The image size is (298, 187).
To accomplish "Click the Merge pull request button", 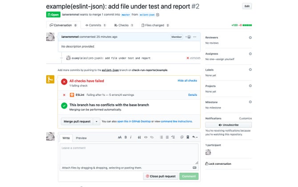I will [x=77, y=122].
